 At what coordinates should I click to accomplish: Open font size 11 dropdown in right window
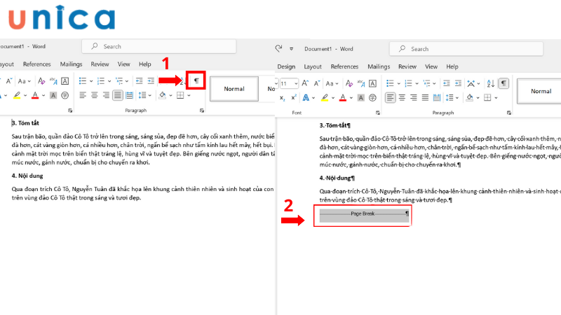click(x=296, y=83)
